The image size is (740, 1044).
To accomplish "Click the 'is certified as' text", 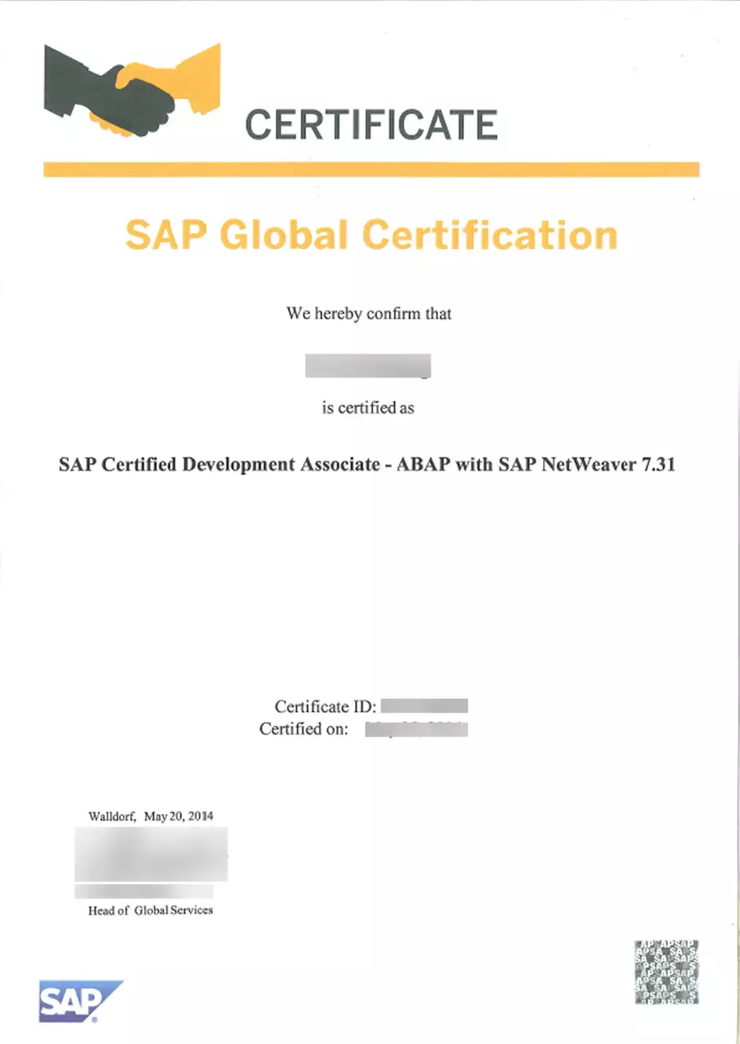I will (368, 408).
